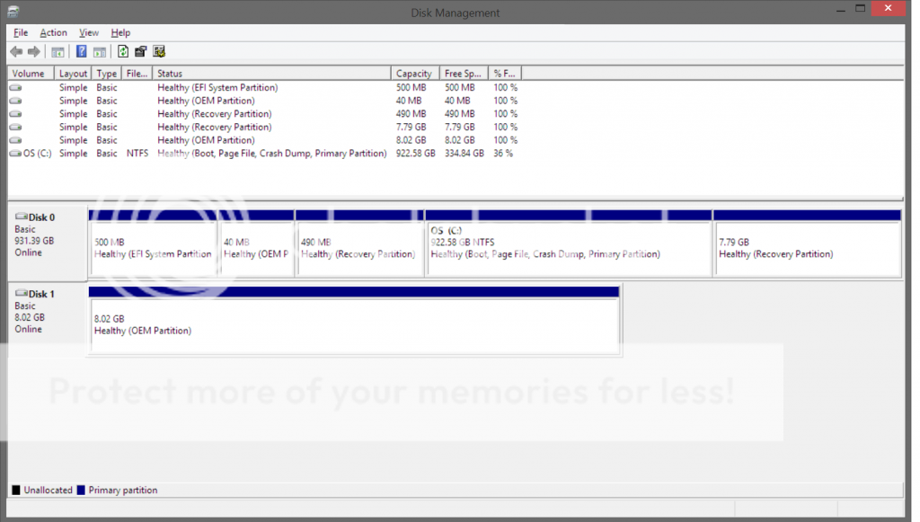Click the green Refresh toolbar icon
Viewport: 920px width, 522px height.
pyautogui.click(x=123, y=52)
